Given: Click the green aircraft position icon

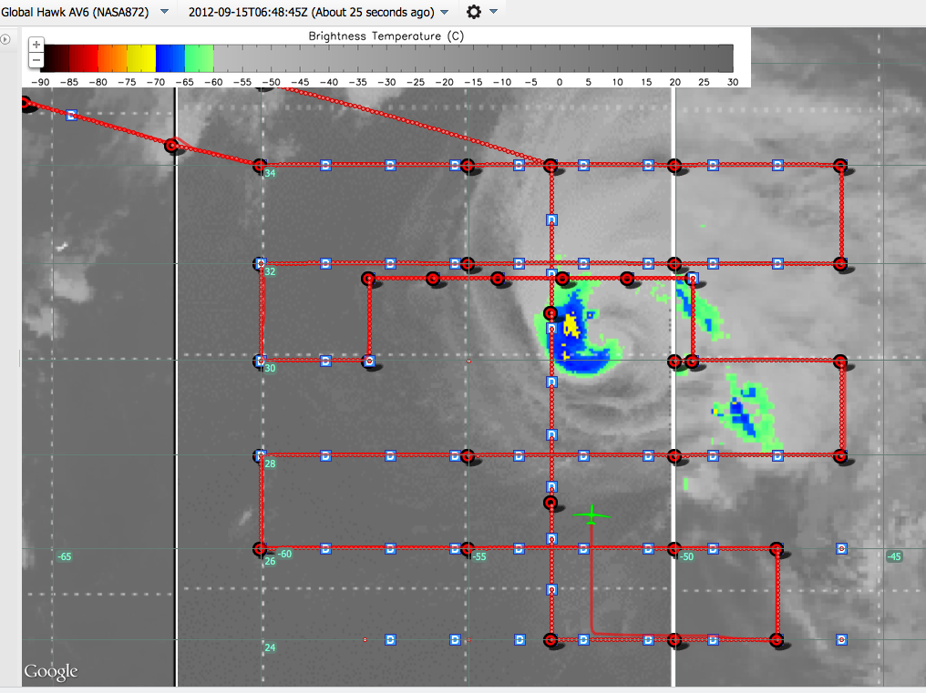Looking at the screenshot, I should point(592,515).
